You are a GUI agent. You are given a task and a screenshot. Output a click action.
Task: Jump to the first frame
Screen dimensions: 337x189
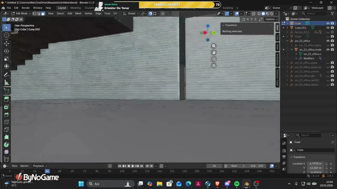(x=120, y=166)
